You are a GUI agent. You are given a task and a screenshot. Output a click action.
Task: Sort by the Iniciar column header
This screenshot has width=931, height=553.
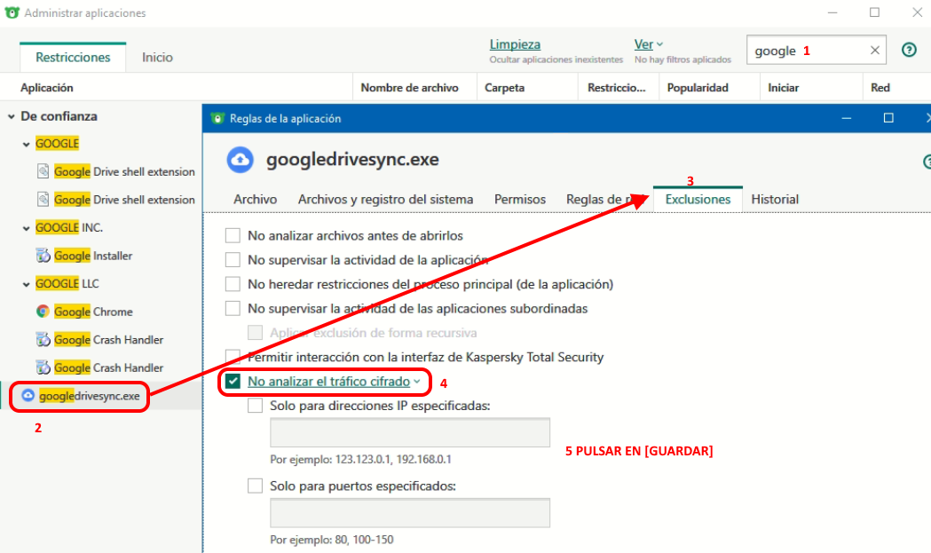pos(783,87)
